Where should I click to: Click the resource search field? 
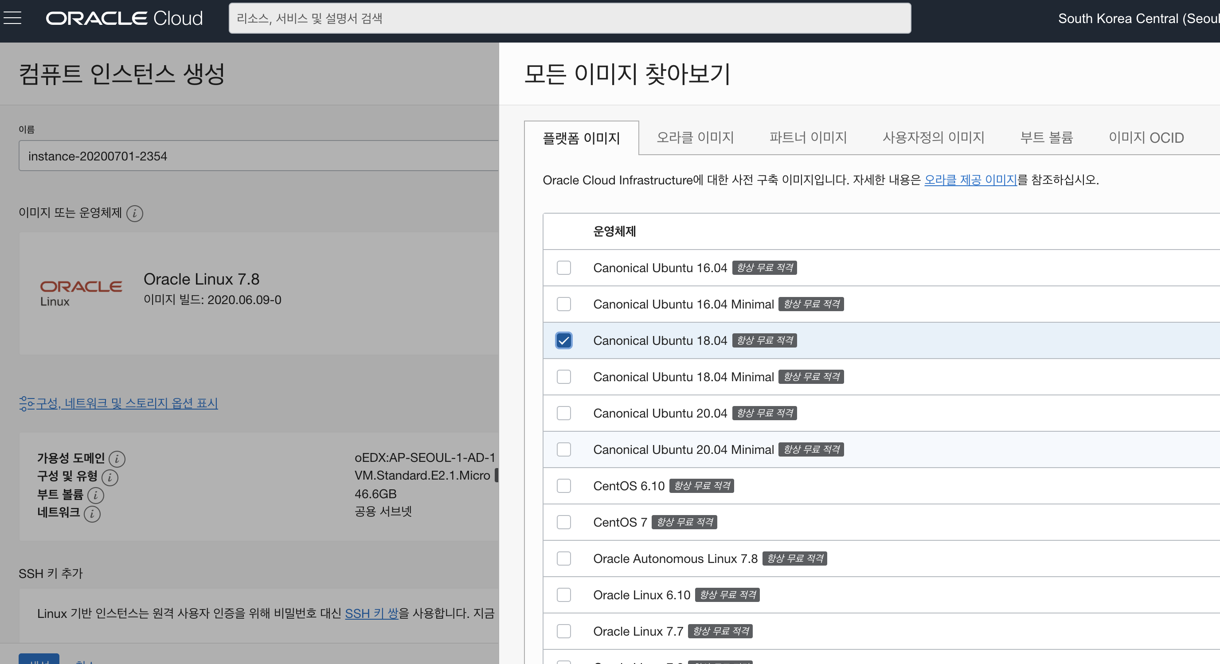click(569, 19)
